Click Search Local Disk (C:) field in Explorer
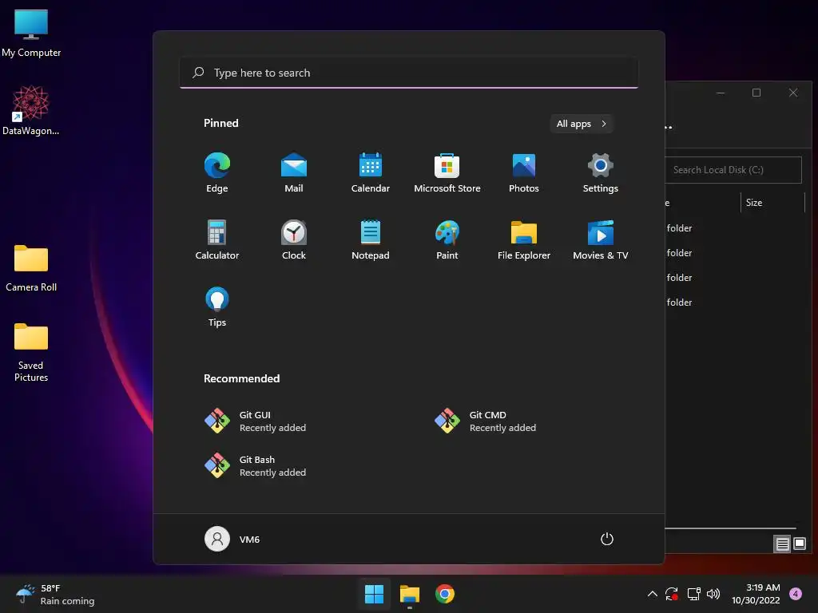This screenshot has width=818, height=613. click(x=733, y=170)
